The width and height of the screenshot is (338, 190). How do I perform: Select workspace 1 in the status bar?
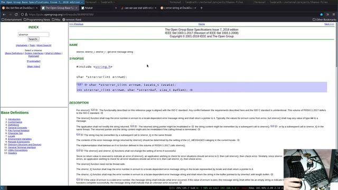coord(2,188)
